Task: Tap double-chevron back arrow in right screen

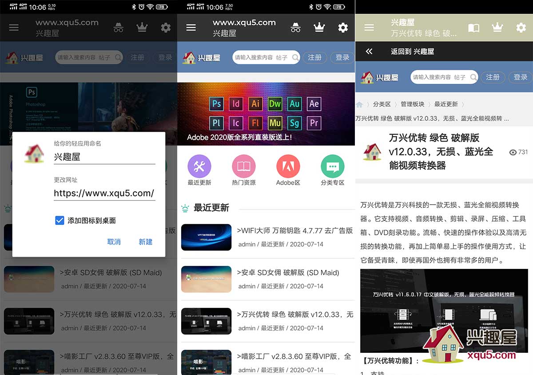Action: pos(369,51)
